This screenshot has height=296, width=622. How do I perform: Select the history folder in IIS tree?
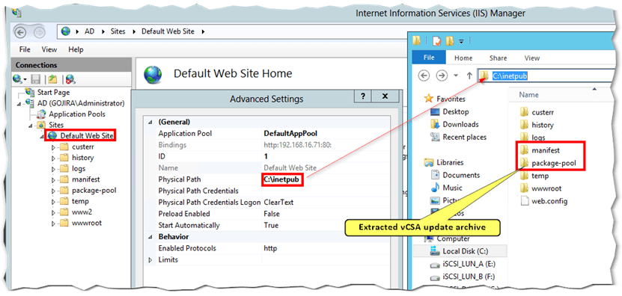coord(82,158)
